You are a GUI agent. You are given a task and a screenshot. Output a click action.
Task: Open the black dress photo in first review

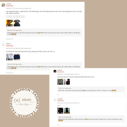click(x=17, y=23)
